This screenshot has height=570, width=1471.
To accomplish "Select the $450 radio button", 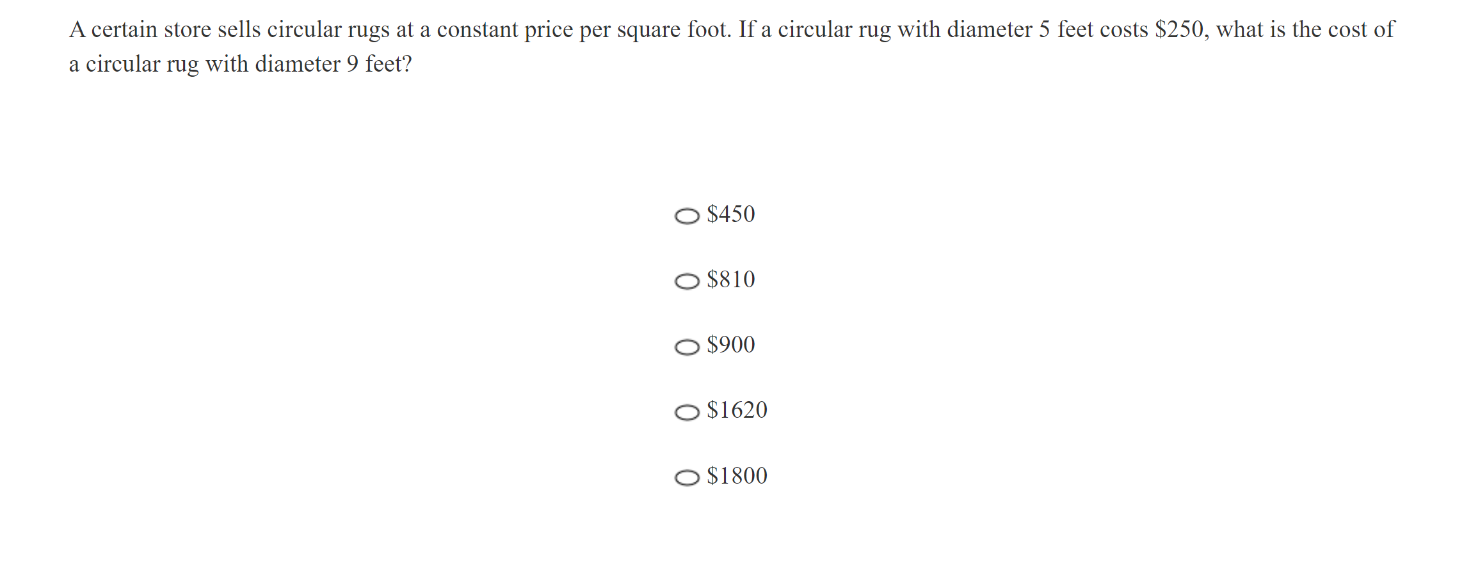I will coord(687,216).
